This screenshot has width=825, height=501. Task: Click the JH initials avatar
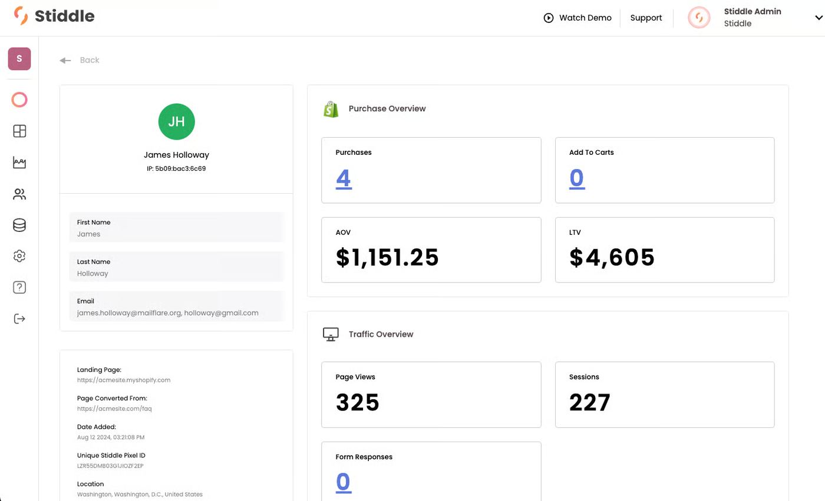[177, 122]
